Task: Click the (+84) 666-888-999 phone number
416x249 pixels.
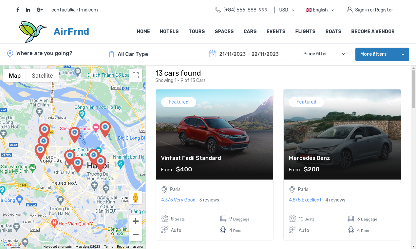Action: pyautogui.click(x=245, y=10)
